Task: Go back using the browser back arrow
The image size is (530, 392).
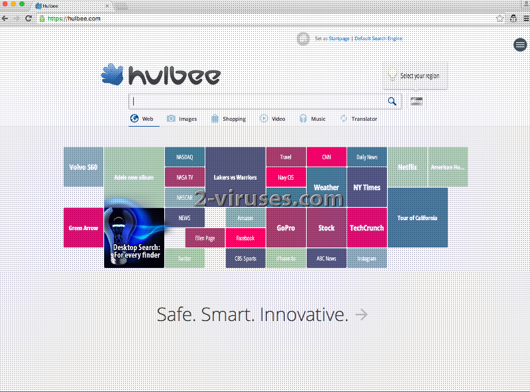Action: pos(5,19)
